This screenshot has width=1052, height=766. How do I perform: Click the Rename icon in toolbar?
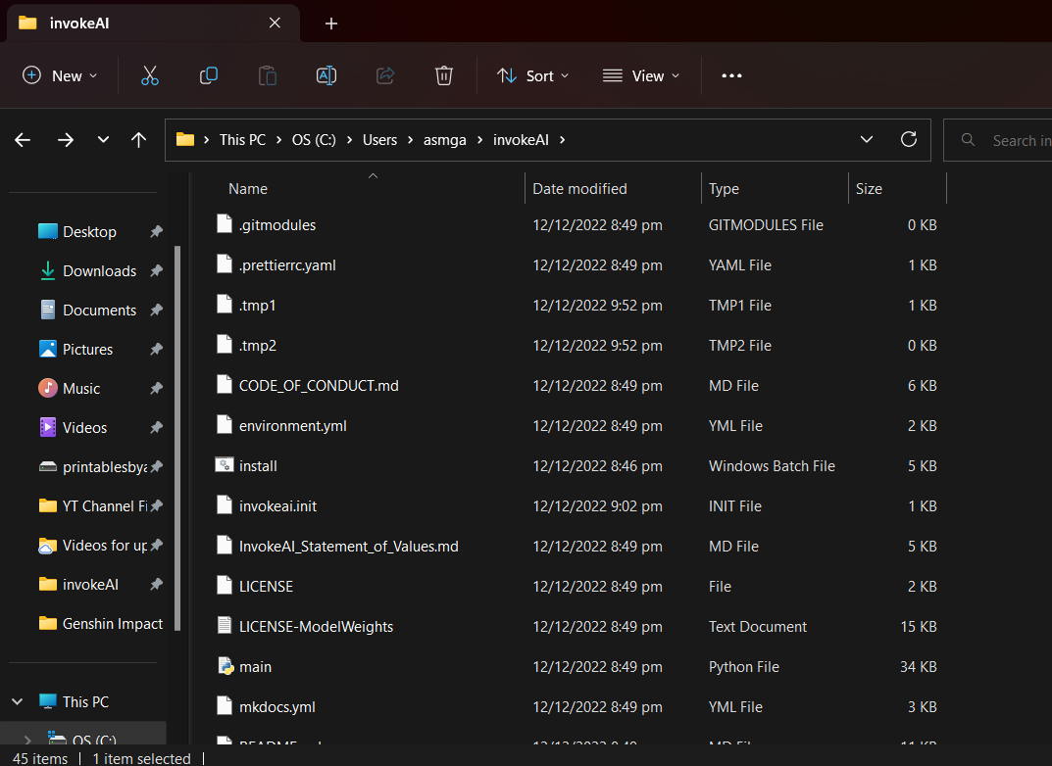(x=326, y=75)
